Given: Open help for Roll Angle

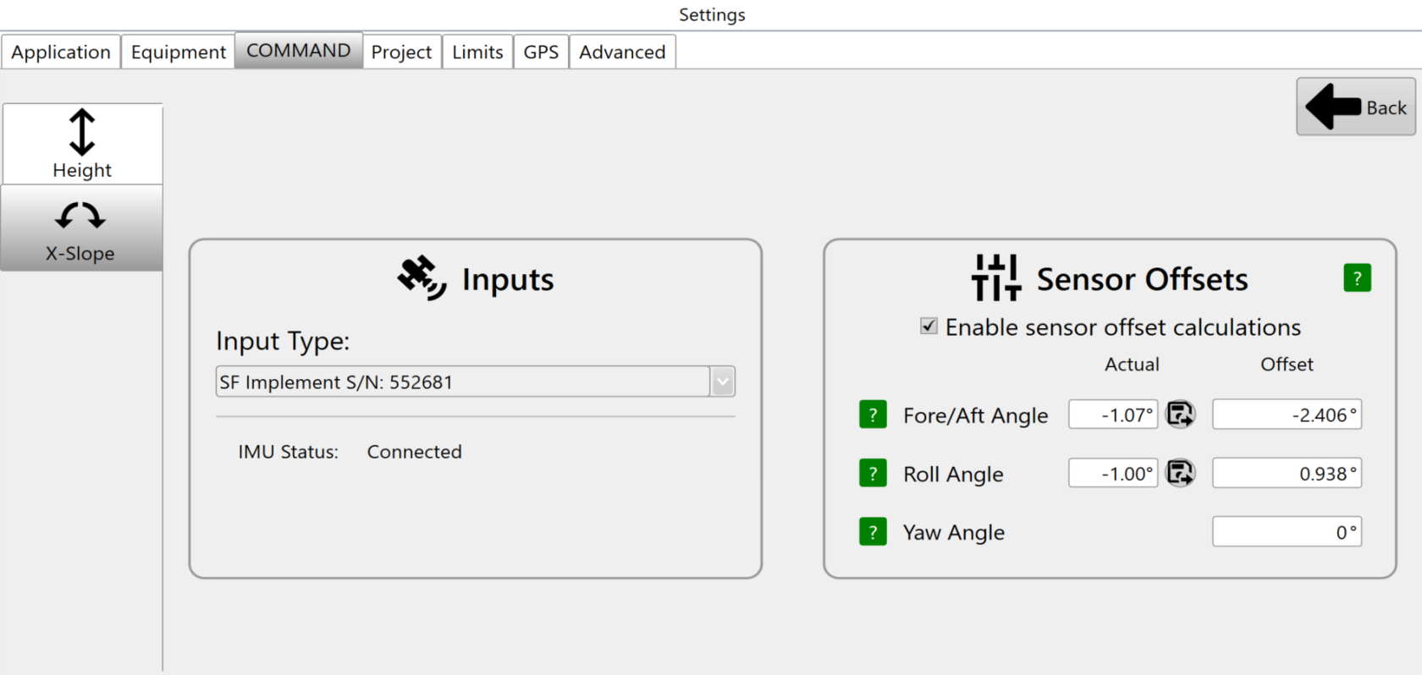Looking at the screenshot, I should pyautogui.click(x=873, y=473).
